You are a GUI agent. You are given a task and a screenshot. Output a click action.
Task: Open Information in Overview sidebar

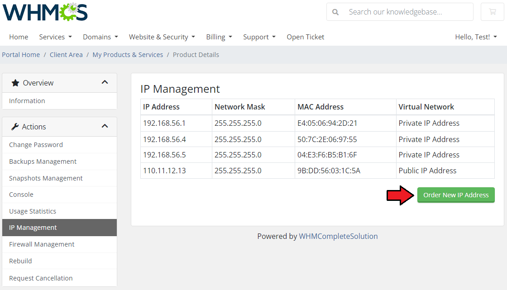tap(59, 101)
